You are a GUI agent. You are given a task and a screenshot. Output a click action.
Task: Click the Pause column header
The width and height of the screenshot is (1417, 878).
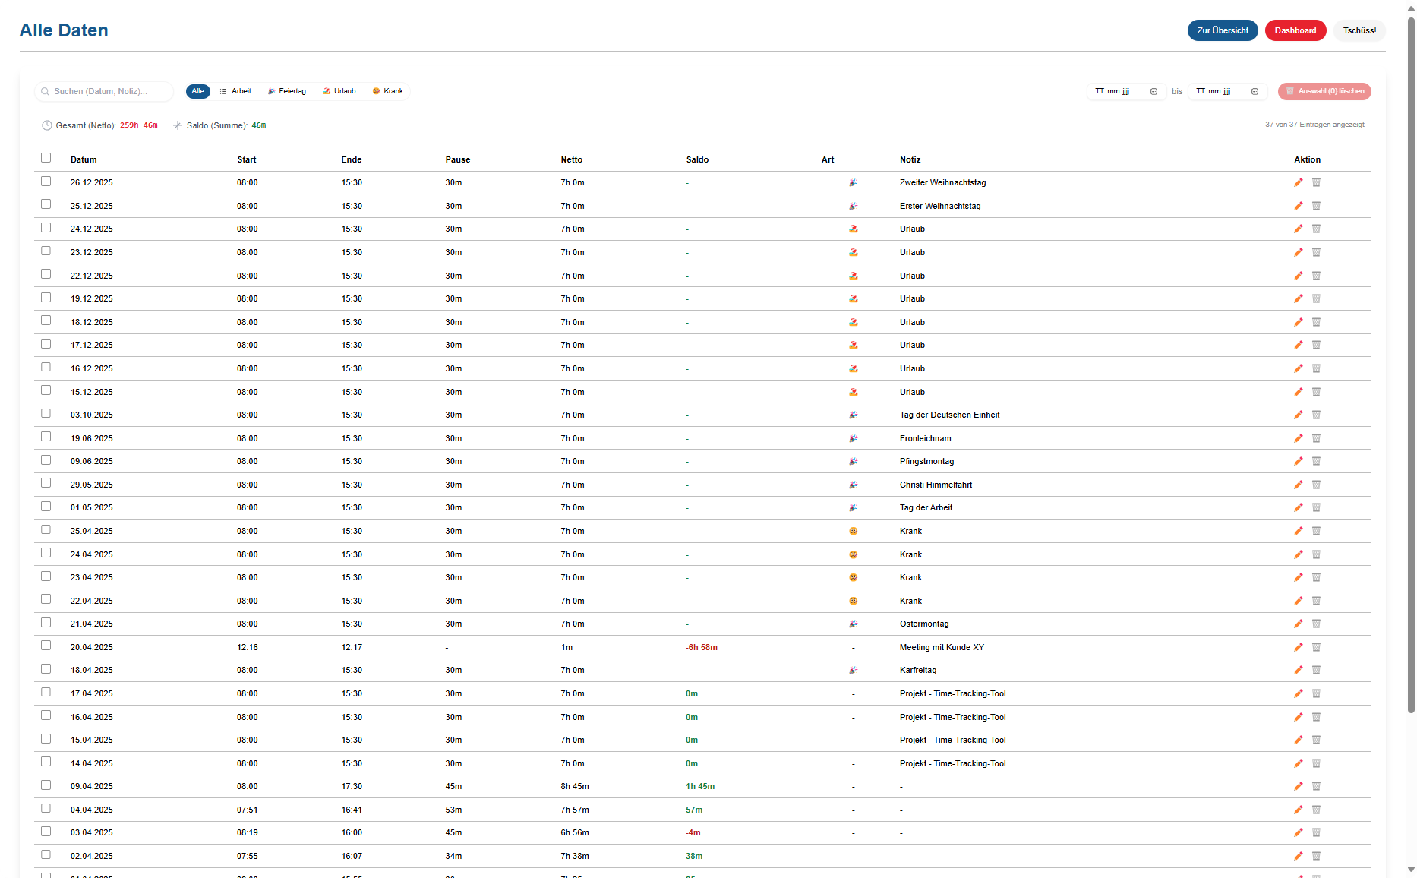pos(458,159)
